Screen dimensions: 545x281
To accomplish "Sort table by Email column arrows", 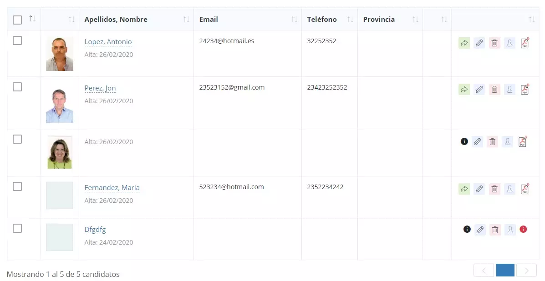I will click(x=294, y=20).
